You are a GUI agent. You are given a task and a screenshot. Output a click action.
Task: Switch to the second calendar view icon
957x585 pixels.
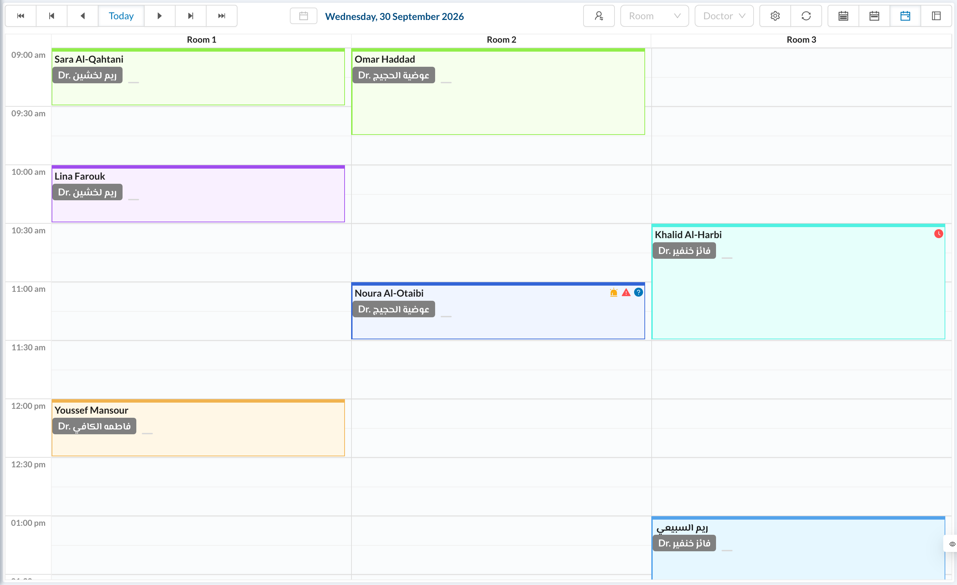pyautogui.click(x=874, y=16)
